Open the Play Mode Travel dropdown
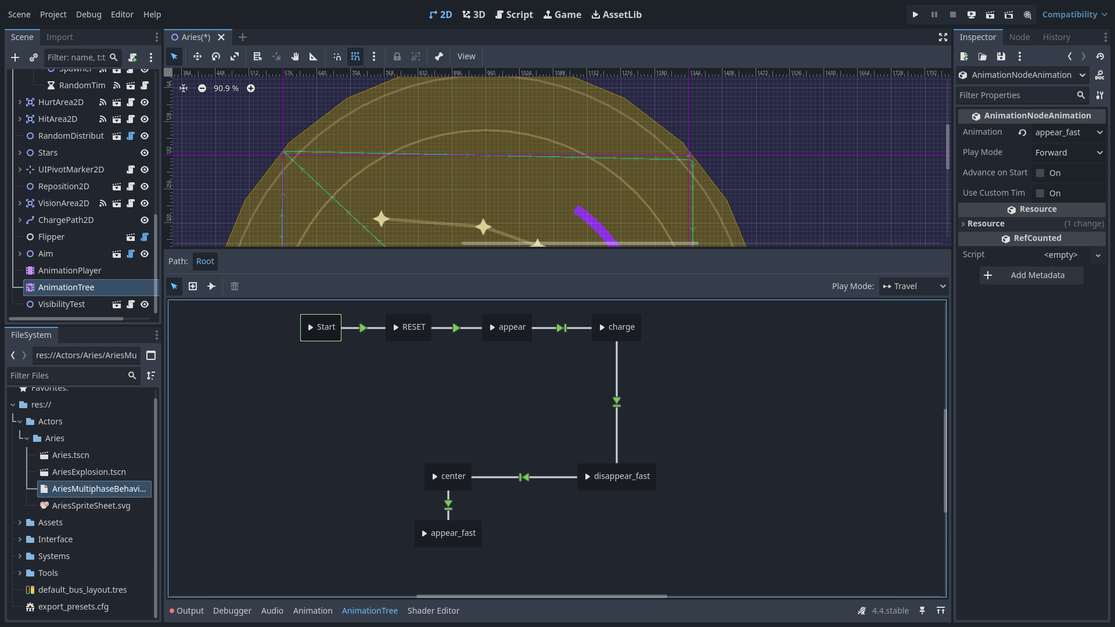Viewport: 1115px width, 627px height. click(x=914, y=286)
